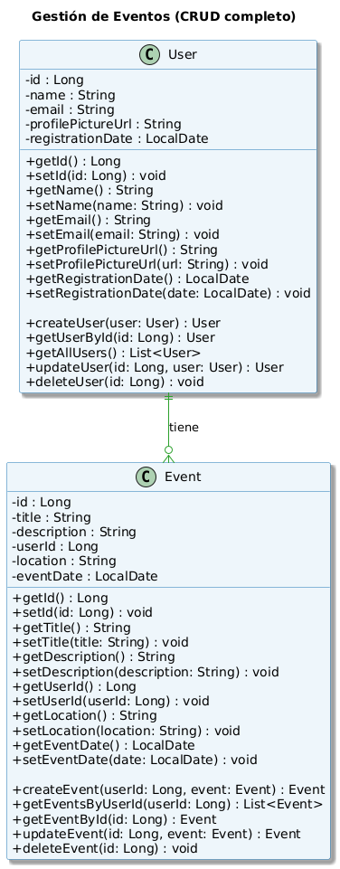Select Event field '-location : String'
This screenshot has height=869, width=340.
click(x=64, y=561)
